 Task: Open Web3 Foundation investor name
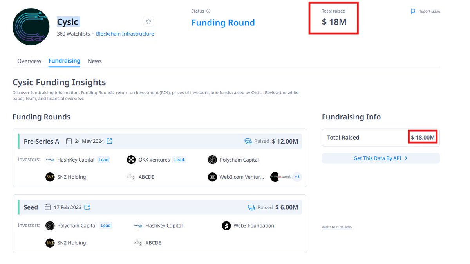[254, 226]
